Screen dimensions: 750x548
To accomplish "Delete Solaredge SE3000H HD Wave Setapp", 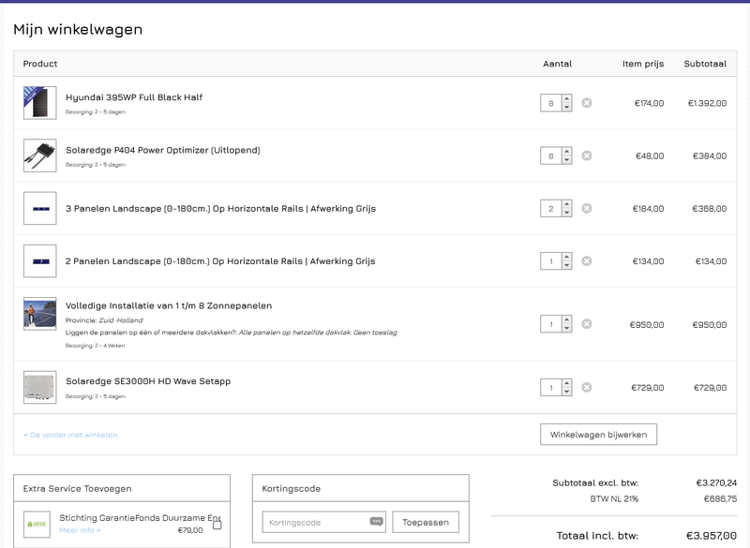I will click(587, 387).
